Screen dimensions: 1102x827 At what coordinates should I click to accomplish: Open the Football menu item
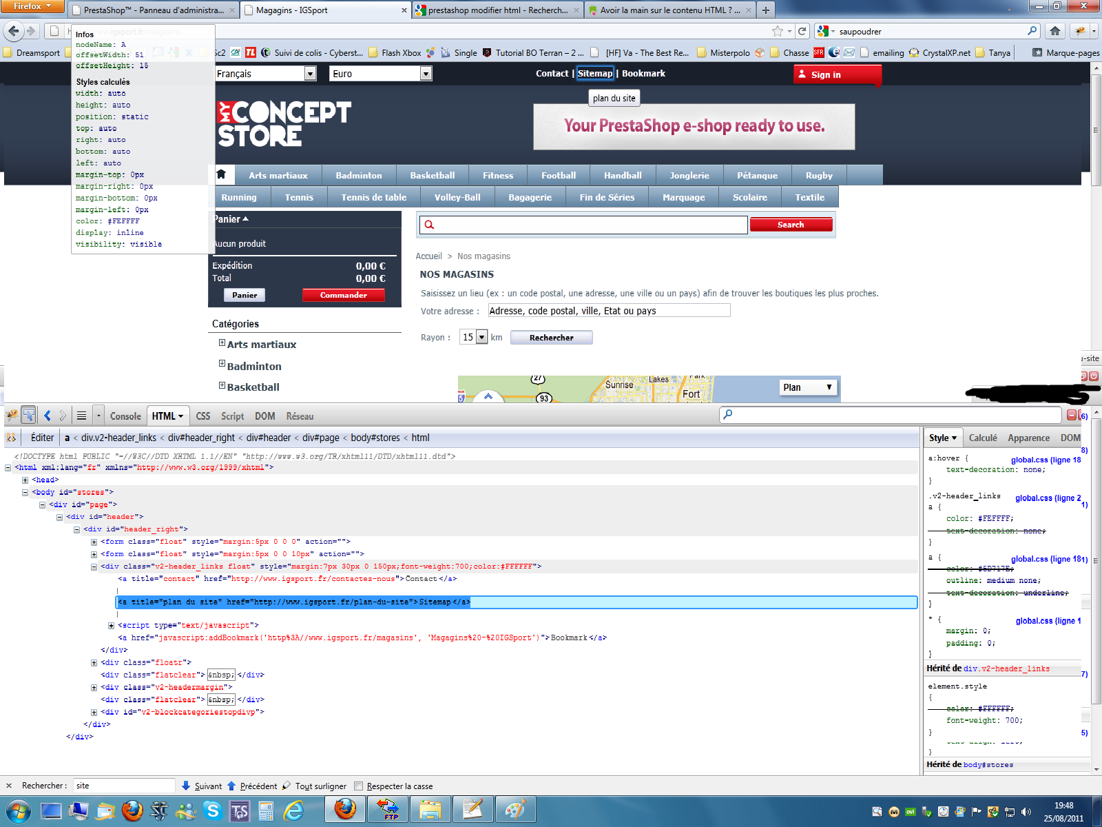(x=559, y=175)
